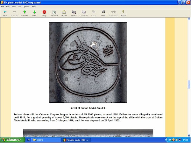This screenshot has height=143, width=191.
Task: Click the vertical scrollbar down arrow
Action: (189, 135)
